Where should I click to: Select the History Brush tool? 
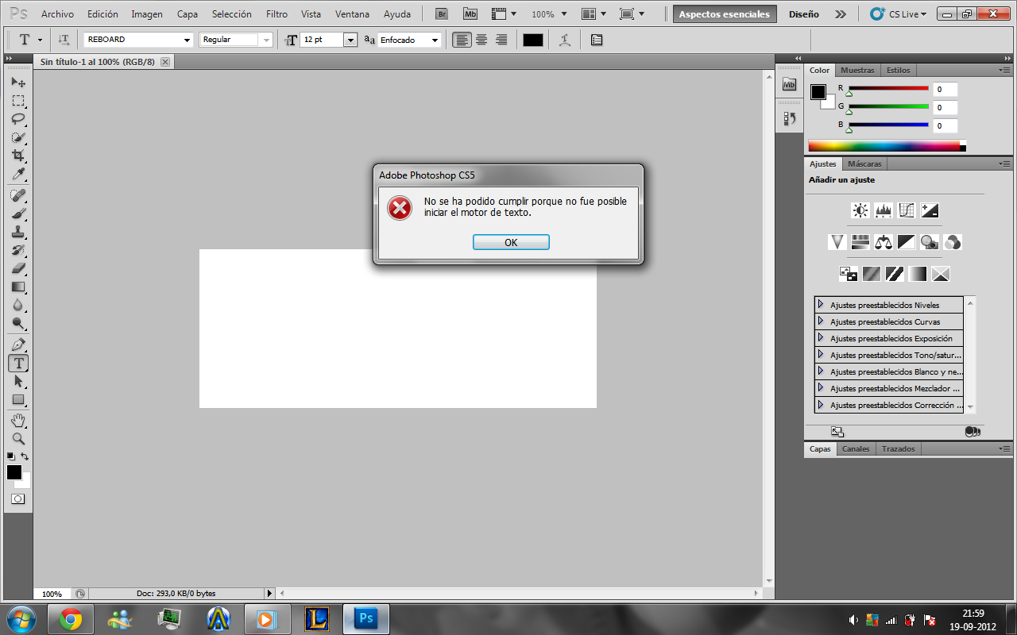(17, 250)
